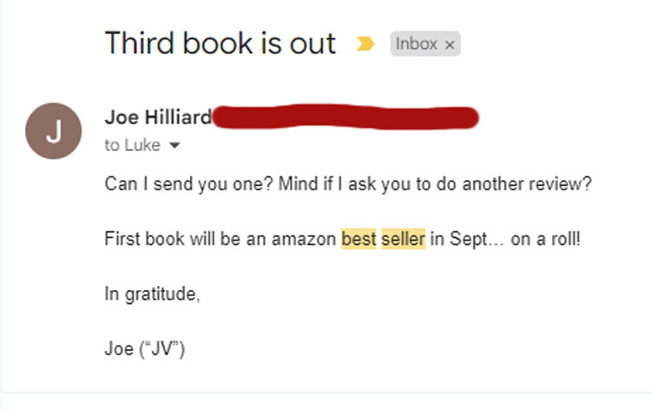Click the sender name Joe Hilliard
651x410 pixels.
tap(158, 117)
